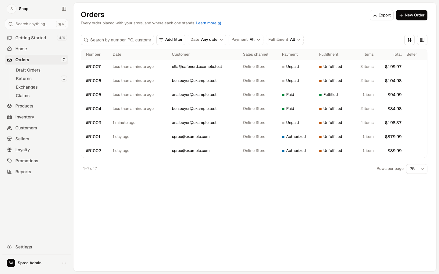Viewport: 439px width, 274px height.
Task: Click the Promotions tag icon in sidebar
Action: (9, 161)
